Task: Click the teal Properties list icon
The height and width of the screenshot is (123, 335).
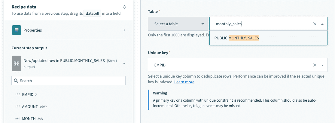Action: coord(16,30)
